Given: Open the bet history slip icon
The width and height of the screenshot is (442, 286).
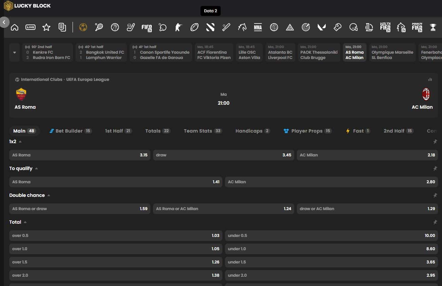Looking at the screenshot, I should pos(62,27).
